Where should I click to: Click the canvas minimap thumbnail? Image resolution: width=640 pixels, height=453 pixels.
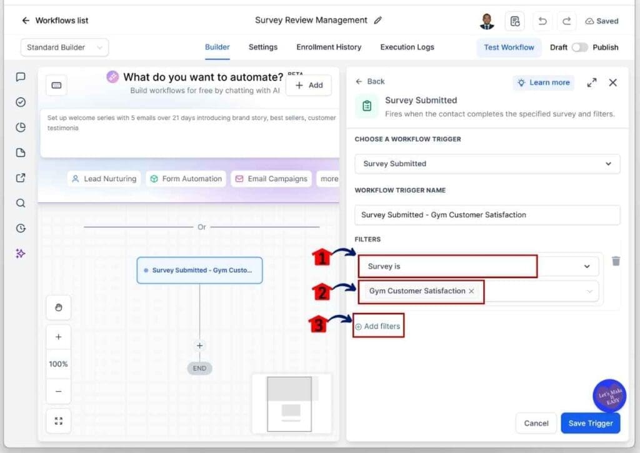[291, 403]
